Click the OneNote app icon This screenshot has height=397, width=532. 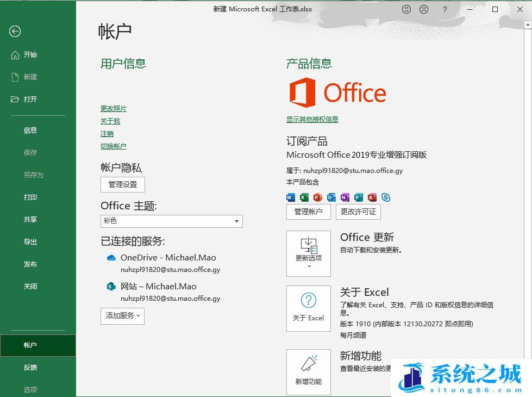tap(345, 197)
